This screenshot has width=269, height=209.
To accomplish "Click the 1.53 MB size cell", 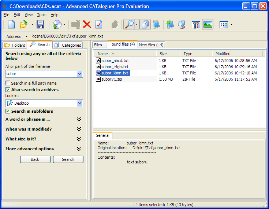I will pos(166,79).
